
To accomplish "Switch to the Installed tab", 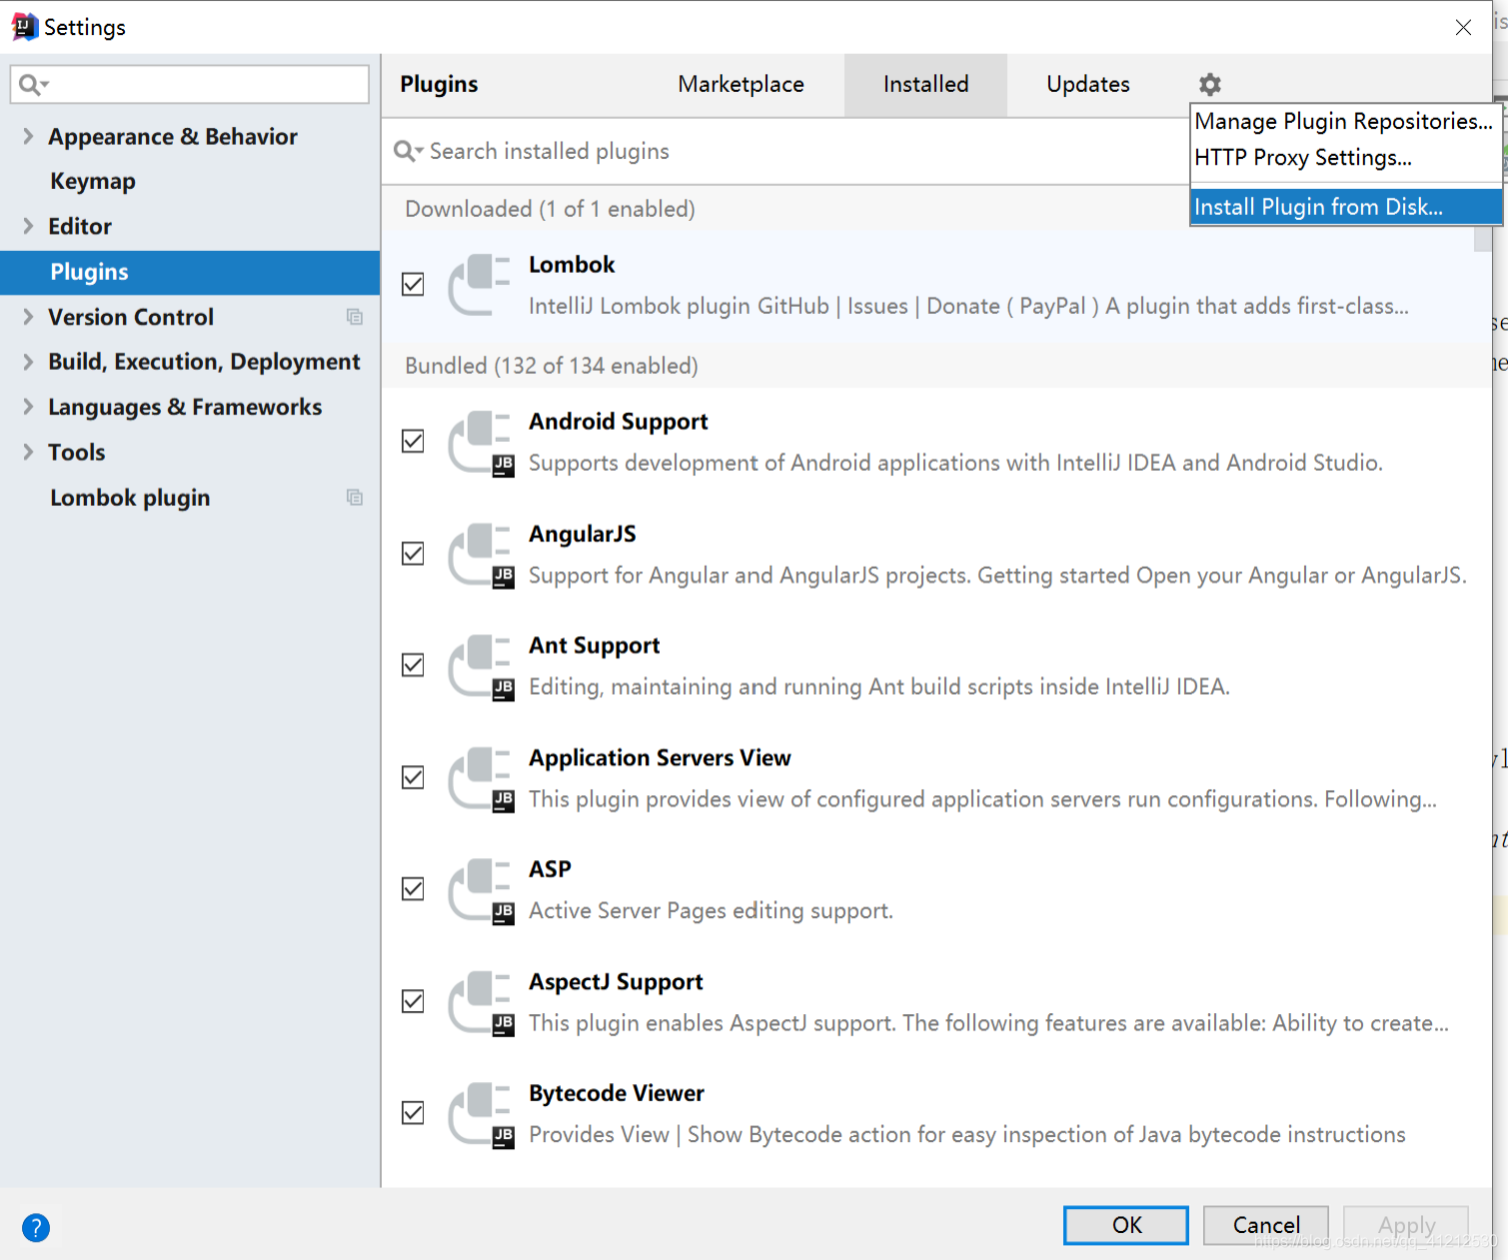I will 925,85.
